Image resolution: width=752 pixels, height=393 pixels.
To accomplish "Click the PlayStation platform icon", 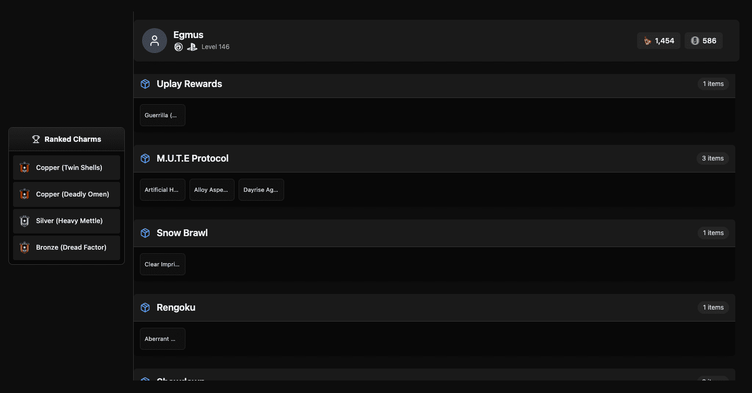I will (192, 47).
